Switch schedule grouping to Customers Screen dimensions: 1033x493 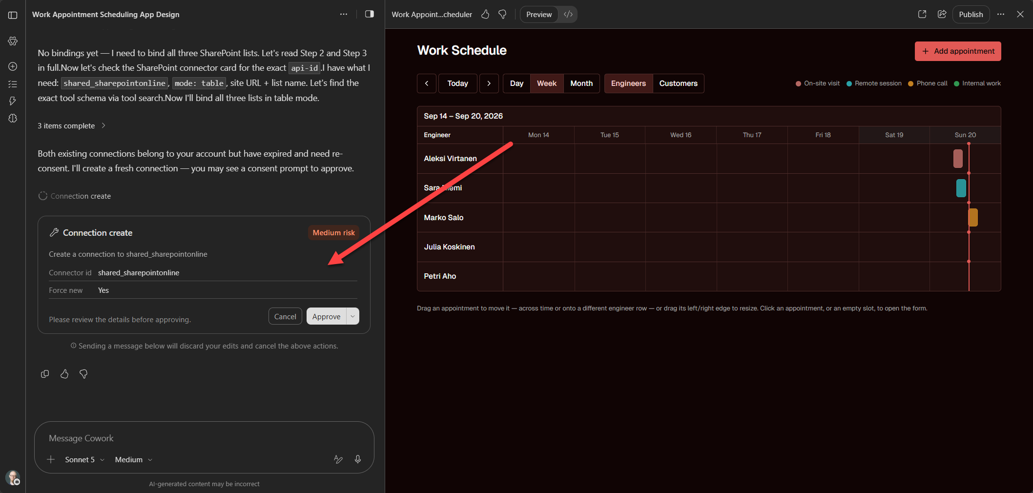678,83
